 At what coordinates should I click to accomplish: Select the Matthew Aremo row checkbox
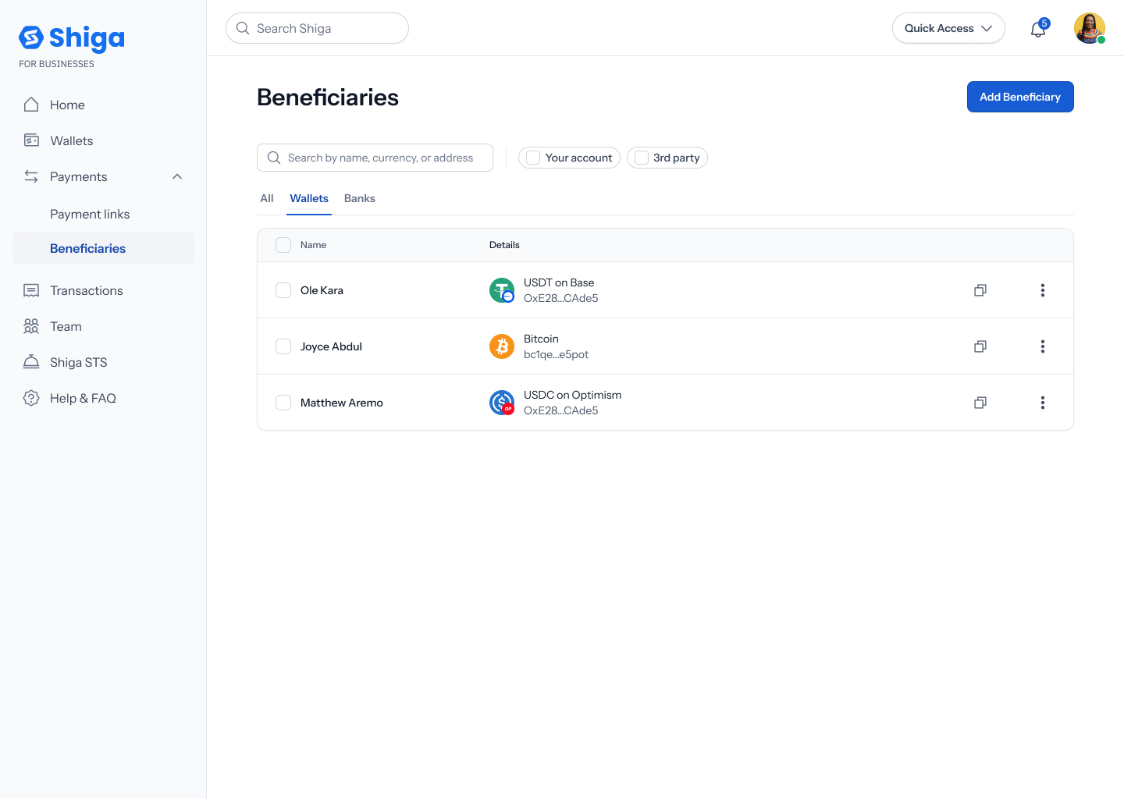[x=283, y=403]
